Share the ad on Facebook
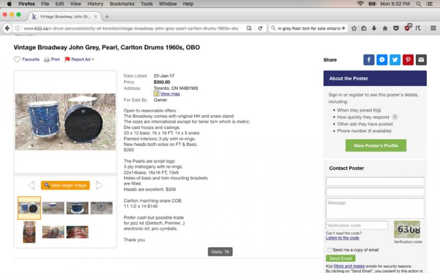Screen dimensions: 440x273 [x=369, y=60]
